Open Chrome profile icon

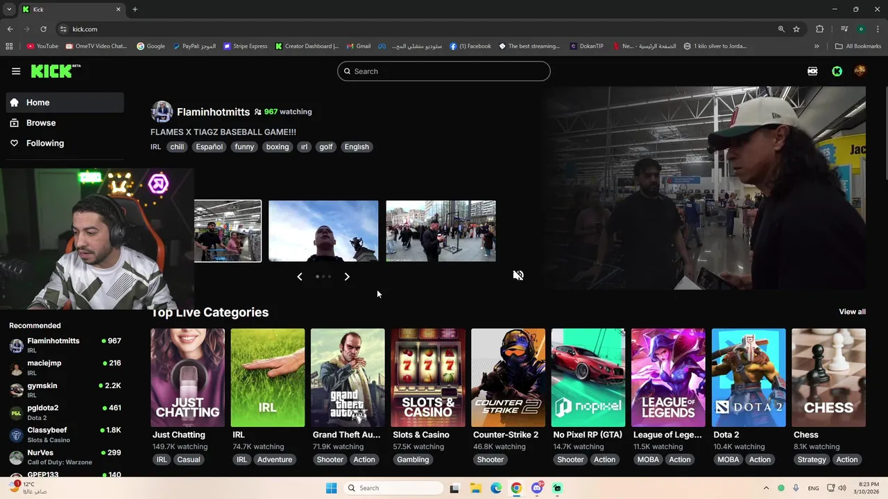(x=861, y=29)
